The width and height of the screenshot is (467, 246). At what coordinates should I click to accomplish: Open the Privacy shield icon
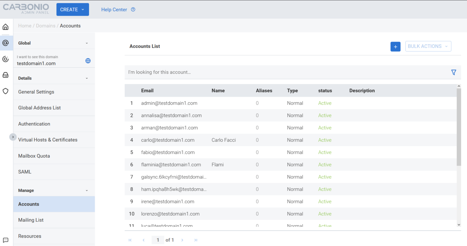point(5,91)
